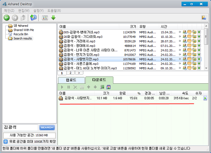Click the 15.6% value in downloads list
The image size is (211, 153).
click(134, 98)
